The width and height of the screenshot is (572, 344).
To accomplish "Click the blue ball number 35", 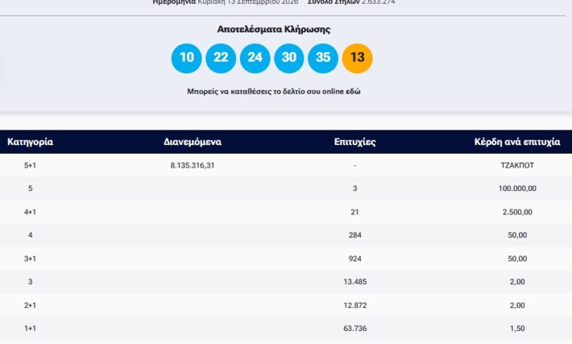I will pyautogui.click(x=323, y=59).
